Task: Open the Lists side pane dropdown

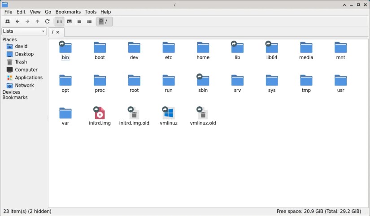Action: tap(24, 31)
